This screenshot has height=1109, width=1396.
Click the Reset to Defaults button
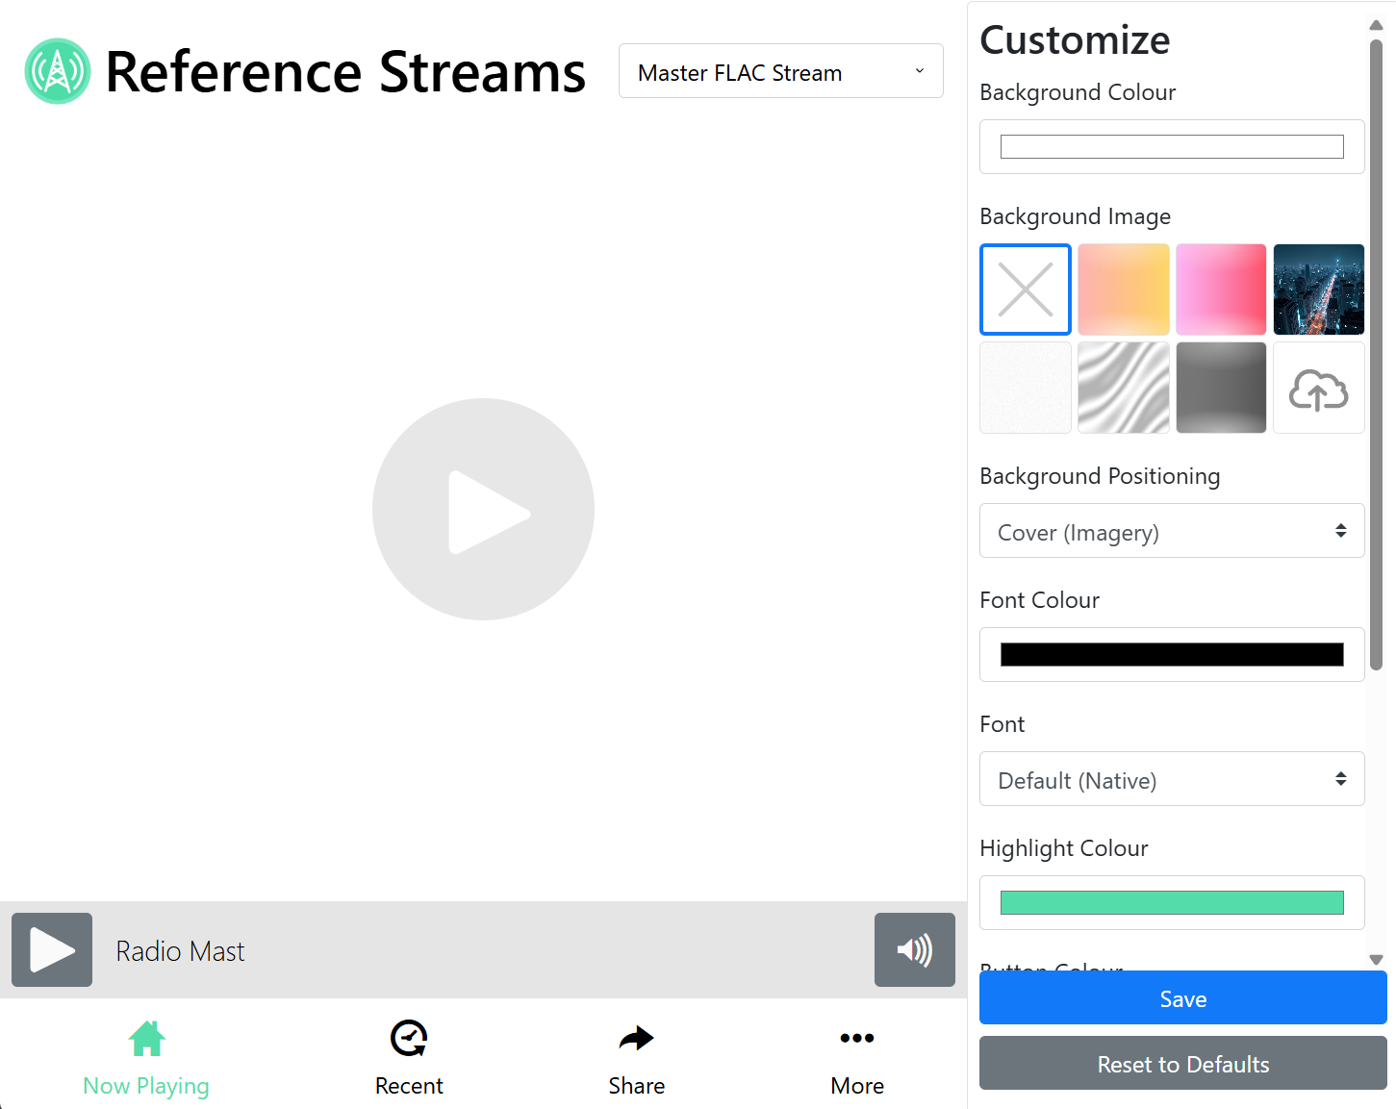(x=1182, y=1064)
